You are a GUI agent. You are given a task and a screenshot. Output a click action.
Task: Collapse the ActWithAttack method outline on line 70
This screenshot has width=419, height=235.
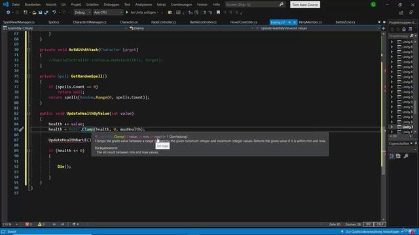pos(29,50)
